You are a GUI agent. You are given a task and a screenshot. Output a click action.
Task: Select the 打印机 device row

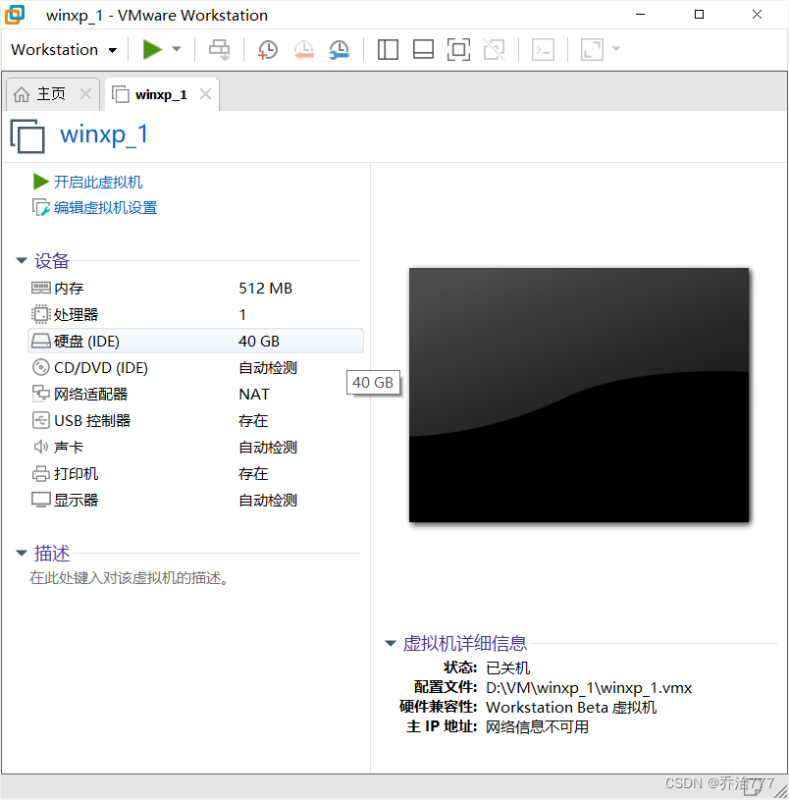(196, 474)
